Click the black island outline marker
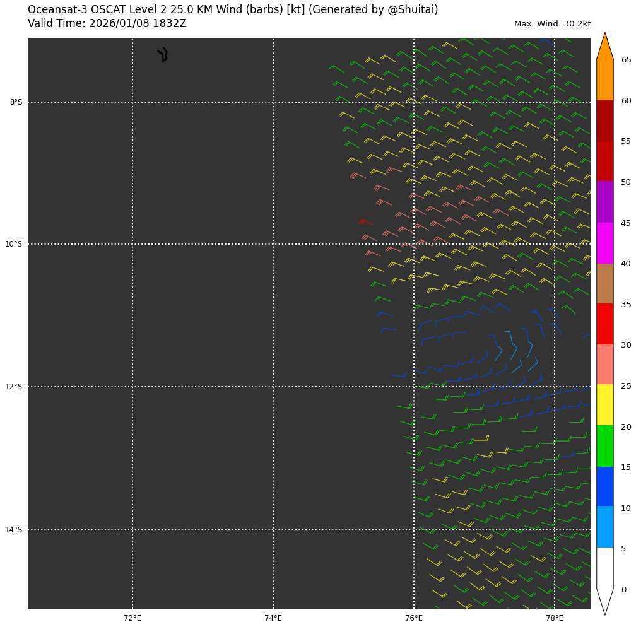Screen dimensions: 636x627 [x=163, y=55]
